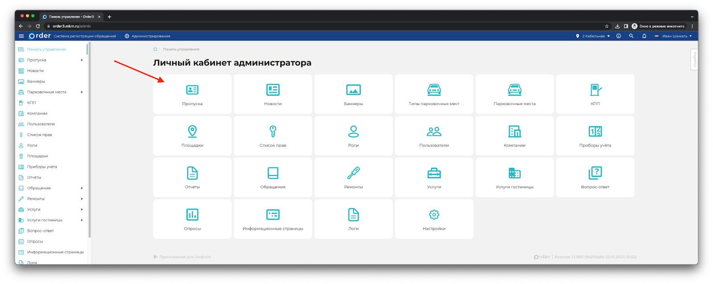
Task: Select Компании in the sidebar
Action: (x=37, y=114)
